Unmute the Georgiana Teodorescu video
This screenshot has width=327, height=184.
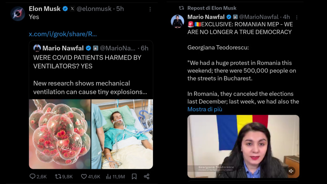click(291, 171)
